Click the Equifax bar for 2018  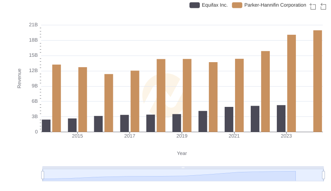coord(151,123)
